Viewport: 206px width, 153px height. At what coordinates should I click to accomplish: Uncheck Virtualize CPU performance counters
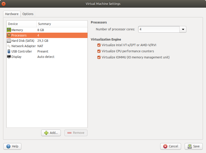pos(99,51)
